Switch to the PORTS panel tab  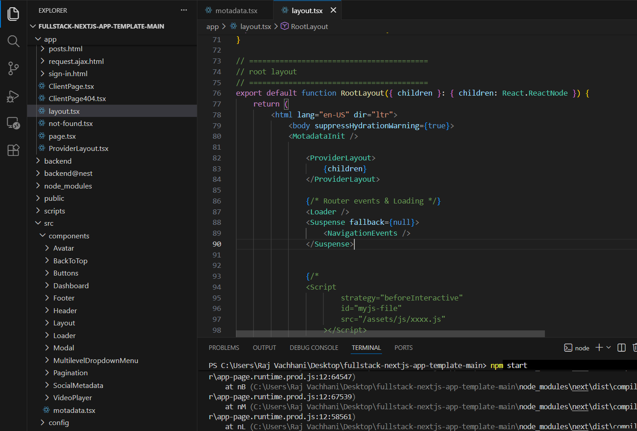(403, 348)
